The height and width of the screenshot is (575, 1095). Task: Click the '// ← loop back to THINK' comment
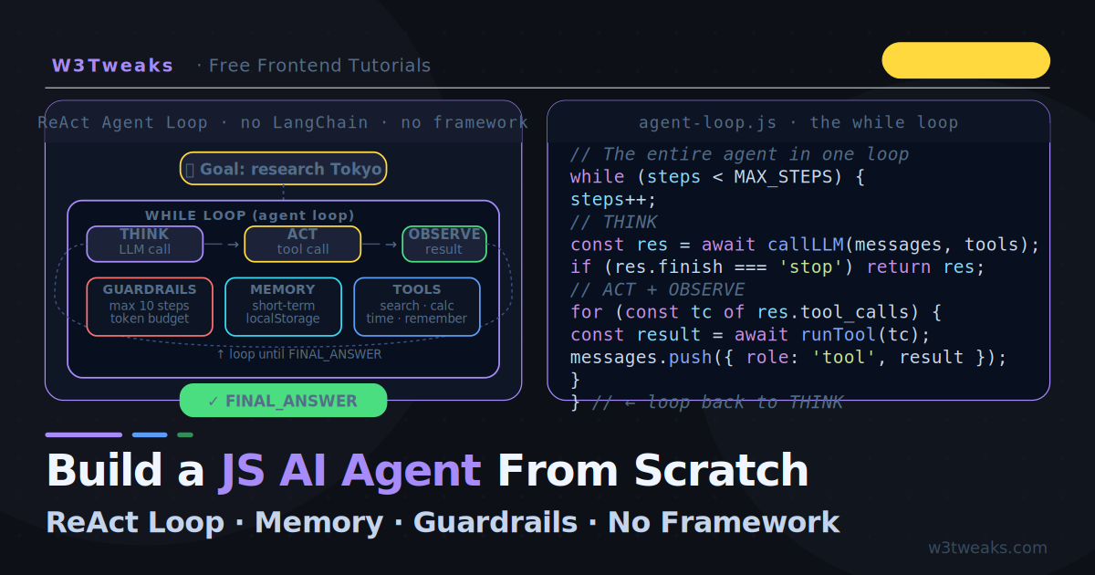click(x=717, y=402)
